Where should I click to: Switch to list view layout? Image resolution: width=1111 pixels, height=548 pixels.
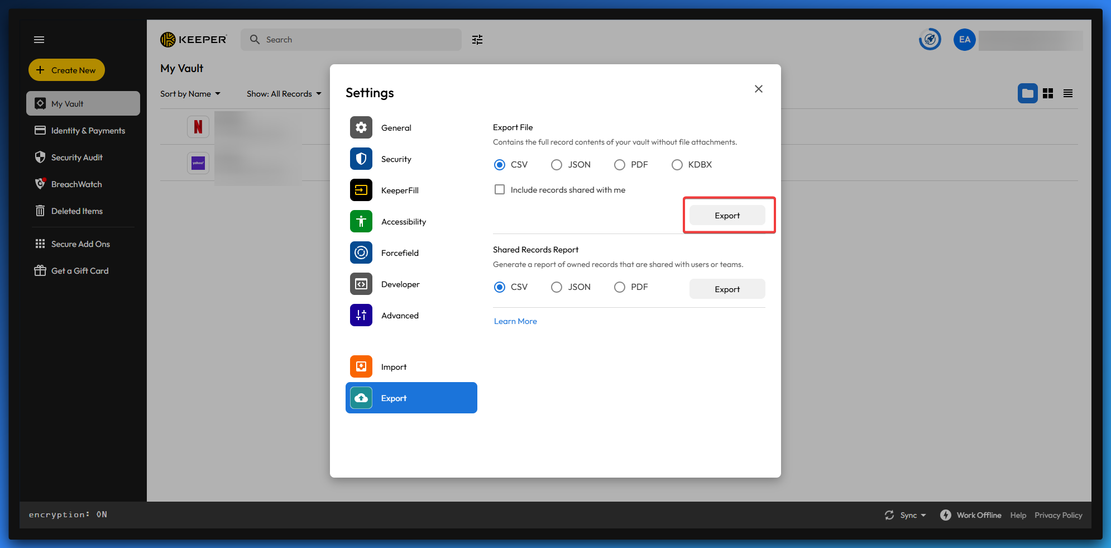point(1068,93)
